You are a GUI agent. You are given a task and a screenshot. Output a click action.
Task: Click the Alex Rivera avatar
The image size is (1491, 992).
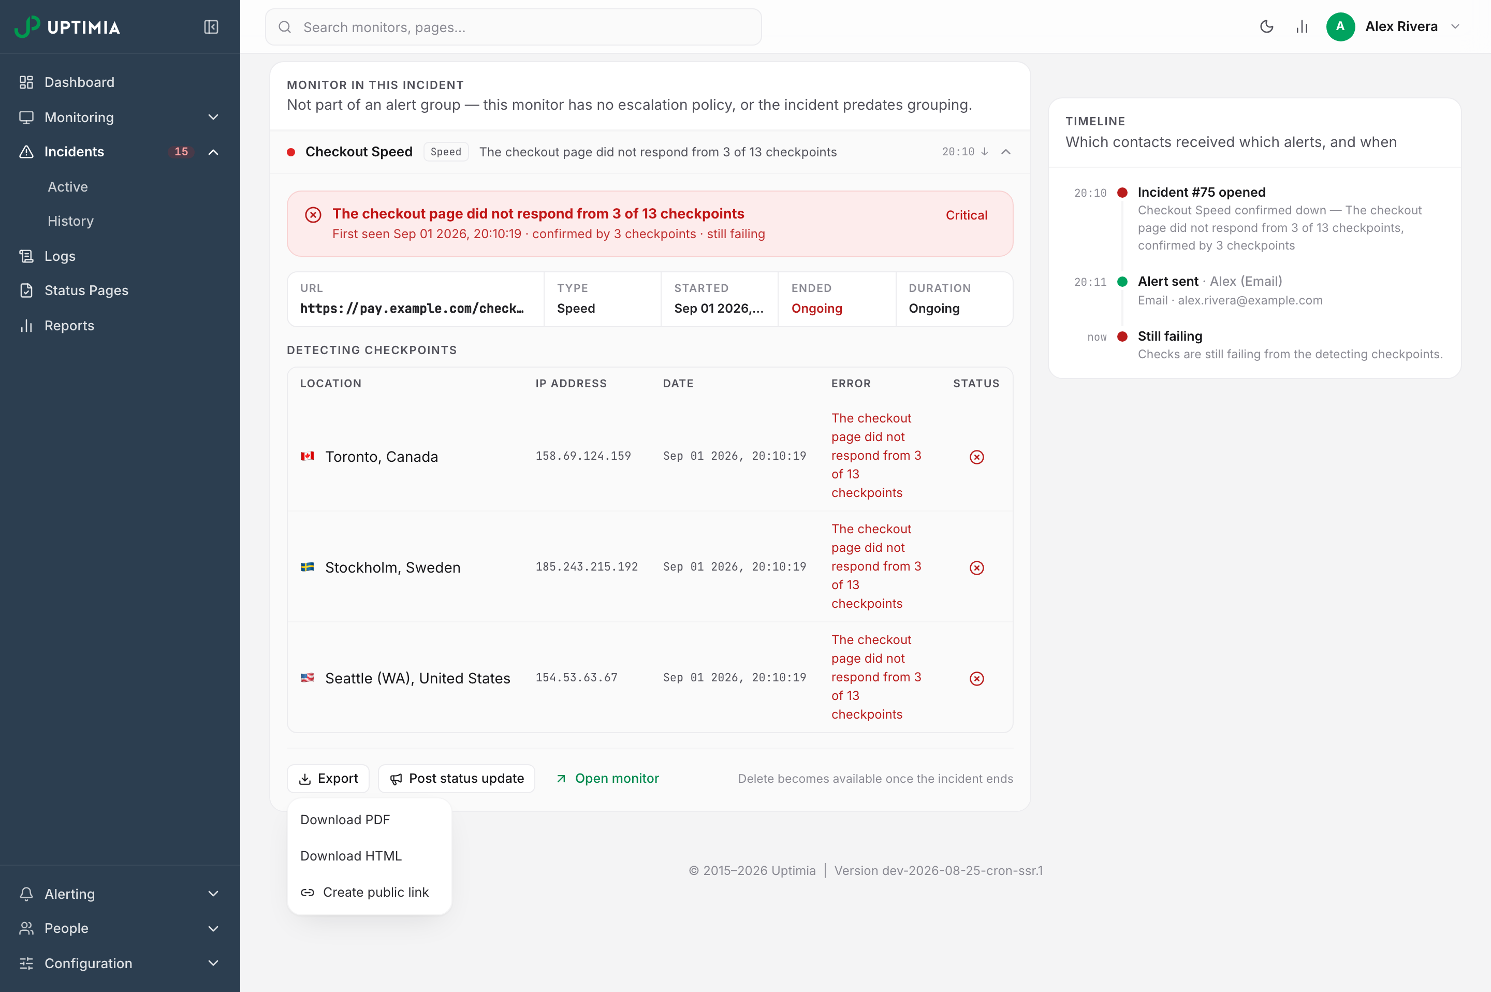point(1340,26)
